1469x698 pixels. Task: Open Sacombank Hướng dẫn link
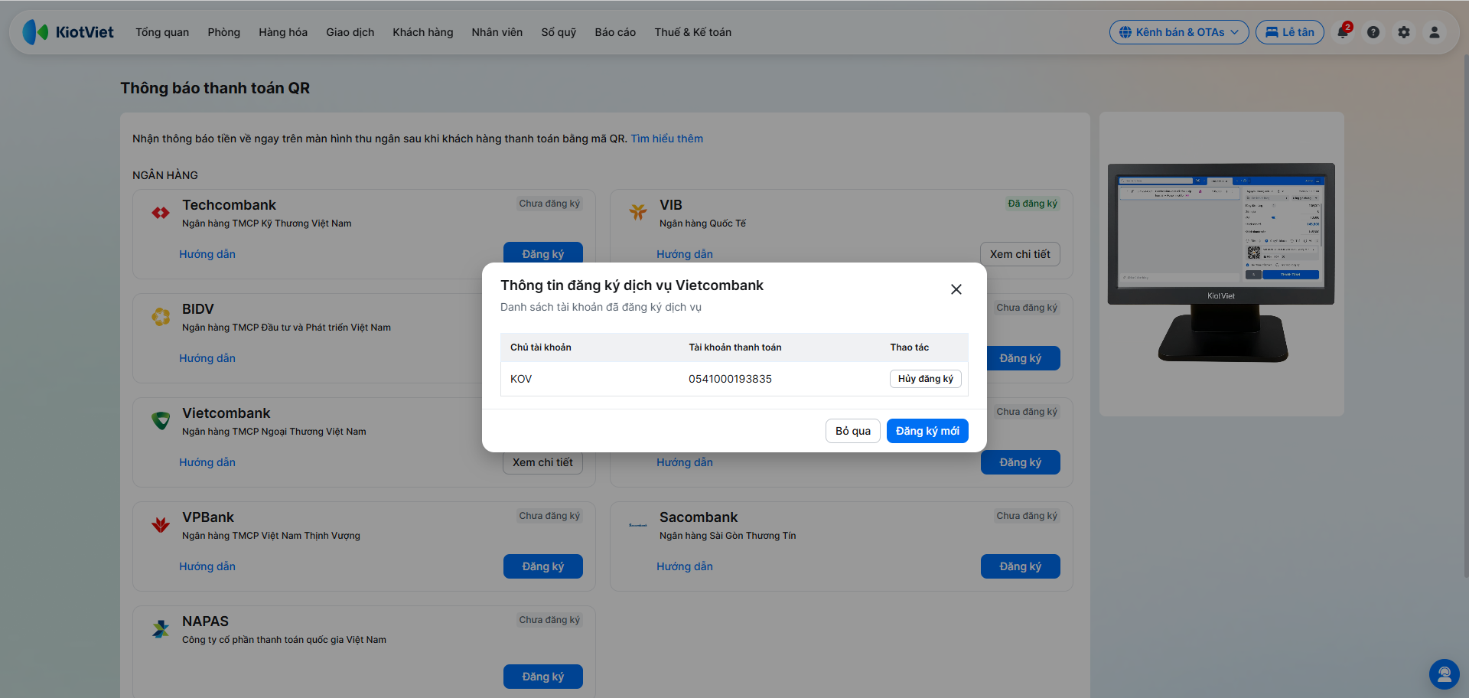click(x=685, y=566)
